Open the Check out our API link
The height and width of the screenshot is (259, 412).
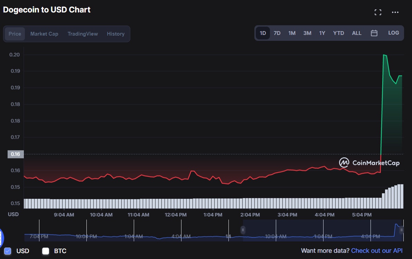point(376,251)
